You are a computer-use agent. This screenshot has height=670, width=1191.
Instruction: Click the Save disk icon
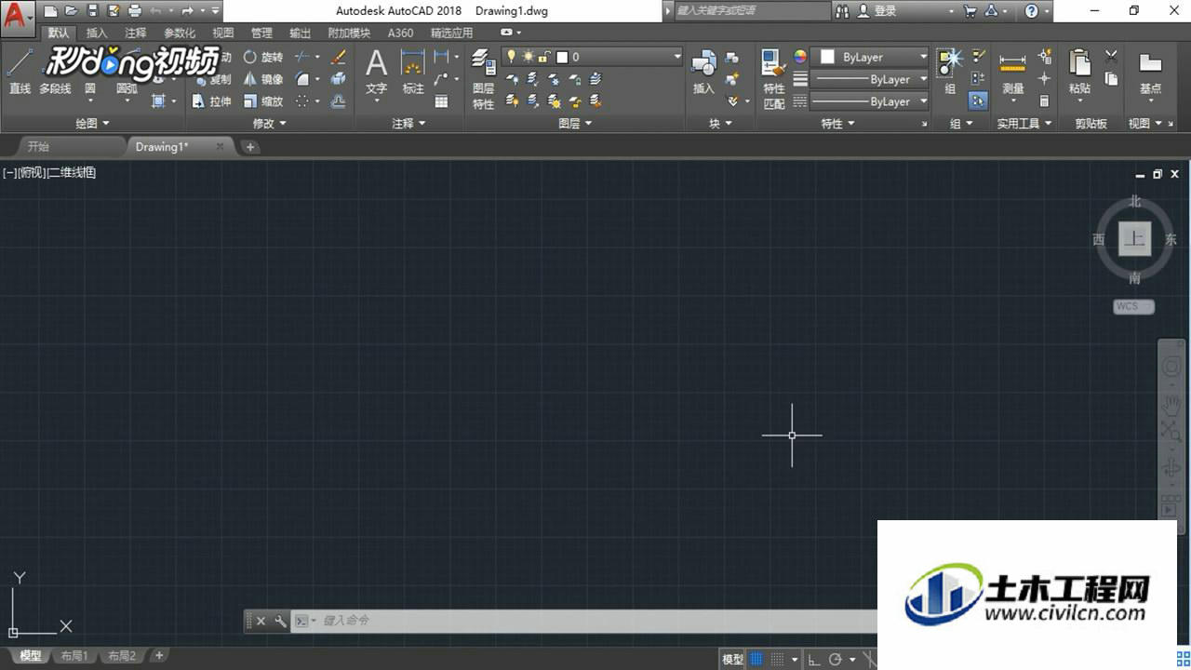tap(92, 11)
